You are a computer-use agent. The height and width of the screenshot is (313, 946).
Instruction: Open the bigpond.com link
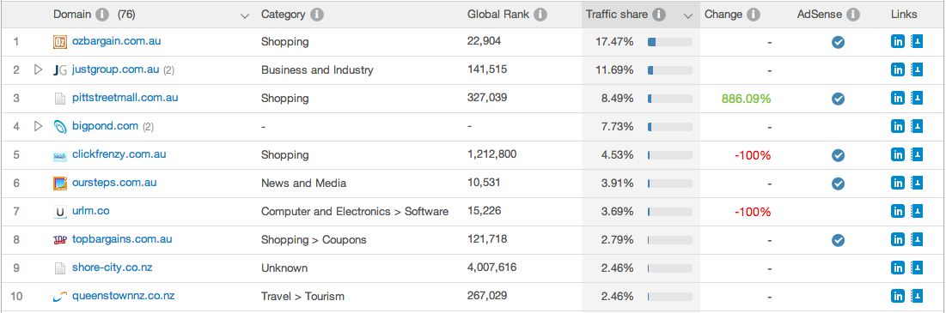pos(105,126)
